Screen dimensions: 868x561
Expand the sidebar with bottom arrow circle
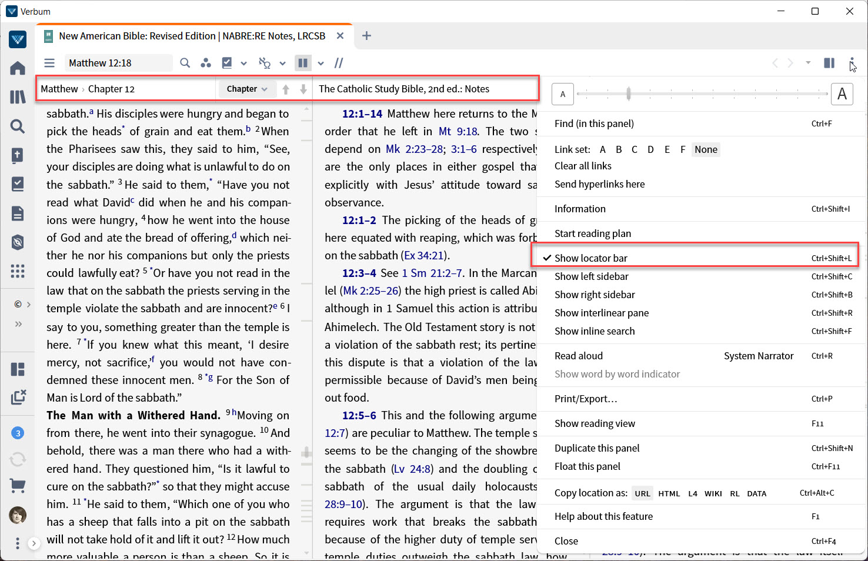(x=34, y=543)
